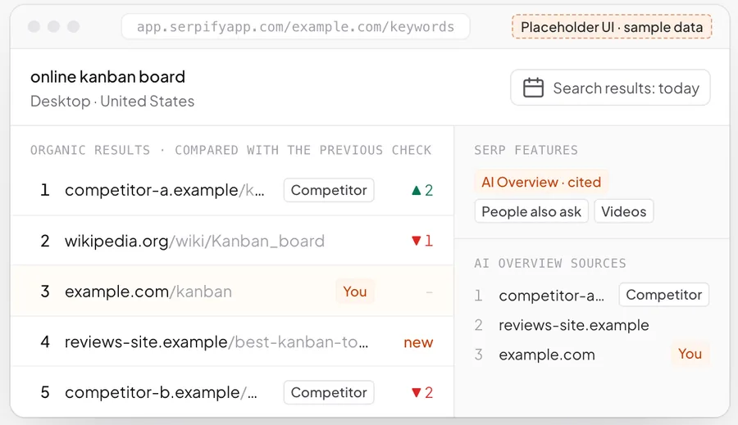Click the URL address bar field
This screenshot has height=425, width=738.
295,27
